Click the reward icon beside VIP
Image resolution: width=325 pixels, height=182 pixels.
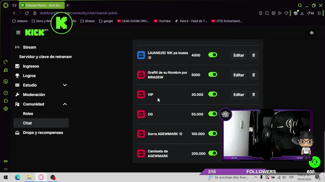pos(141,95)
